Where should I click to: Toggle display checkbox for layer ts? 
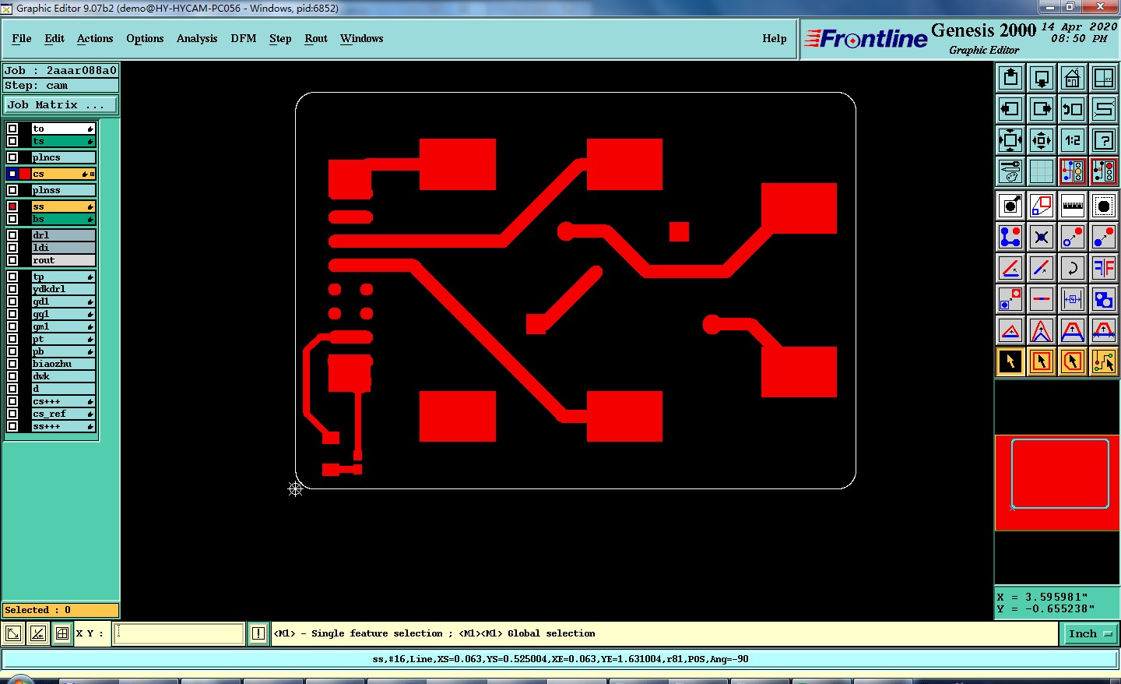tap(12, 141)
